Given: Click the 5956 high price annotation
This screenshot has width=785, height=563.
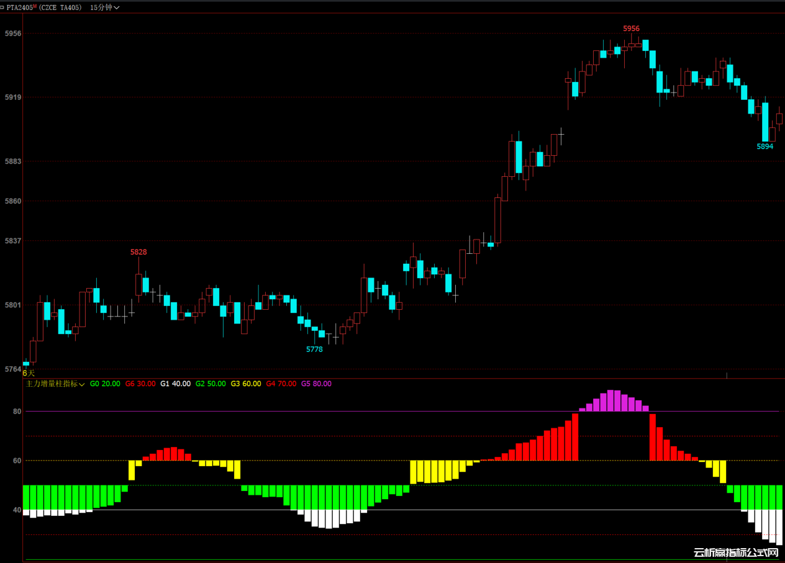Looking at the screenshot, I should (631, 29).
